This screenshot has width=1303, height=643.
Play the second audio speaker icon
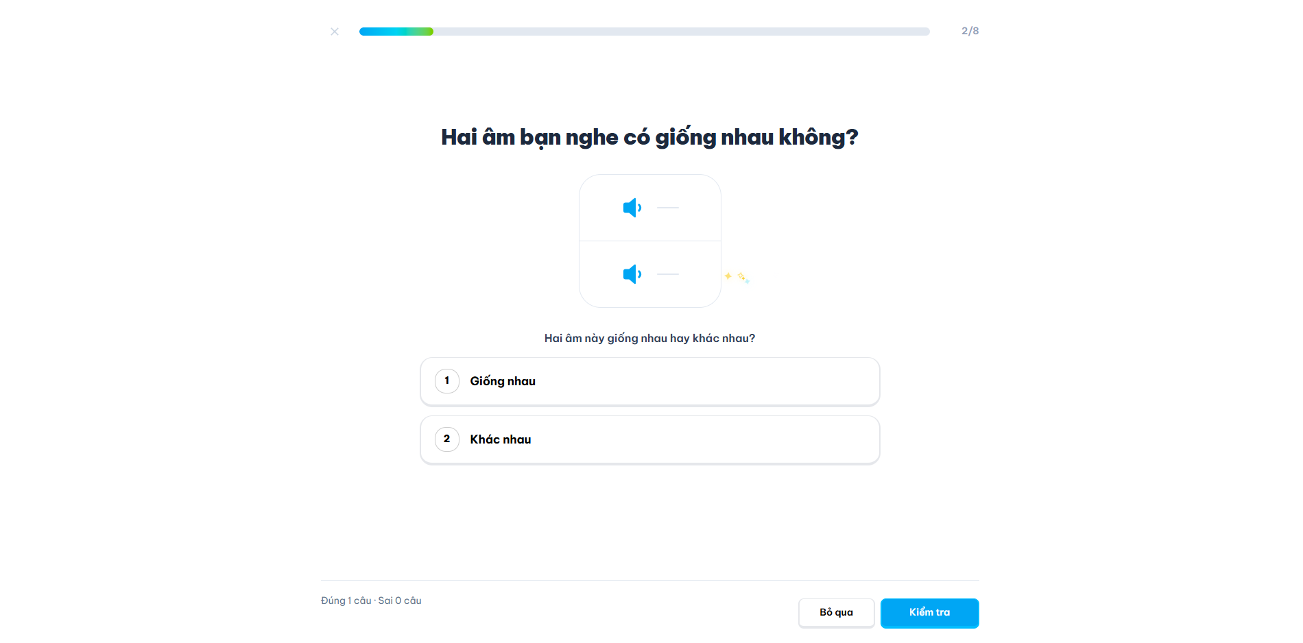tap(632, 274)
